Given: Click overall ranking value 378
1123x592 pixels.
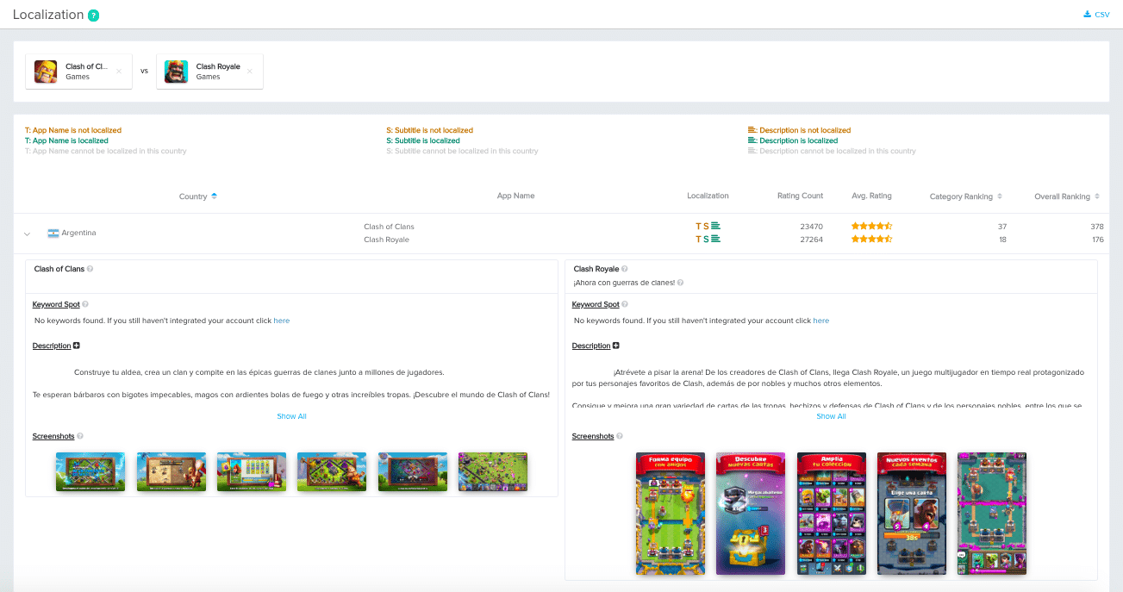Looking at the screenshot, I should (x=1097, y=227).
